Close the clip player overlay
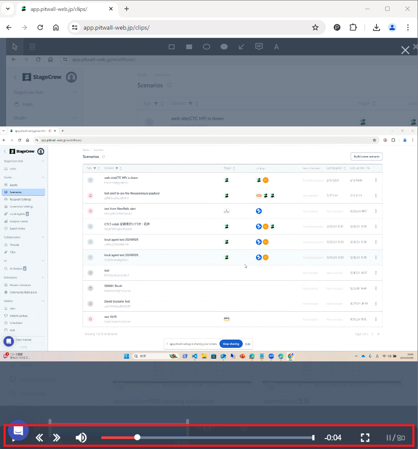This screenshot has height=449, width=418. pyautogui.click(x=405, y=50)
